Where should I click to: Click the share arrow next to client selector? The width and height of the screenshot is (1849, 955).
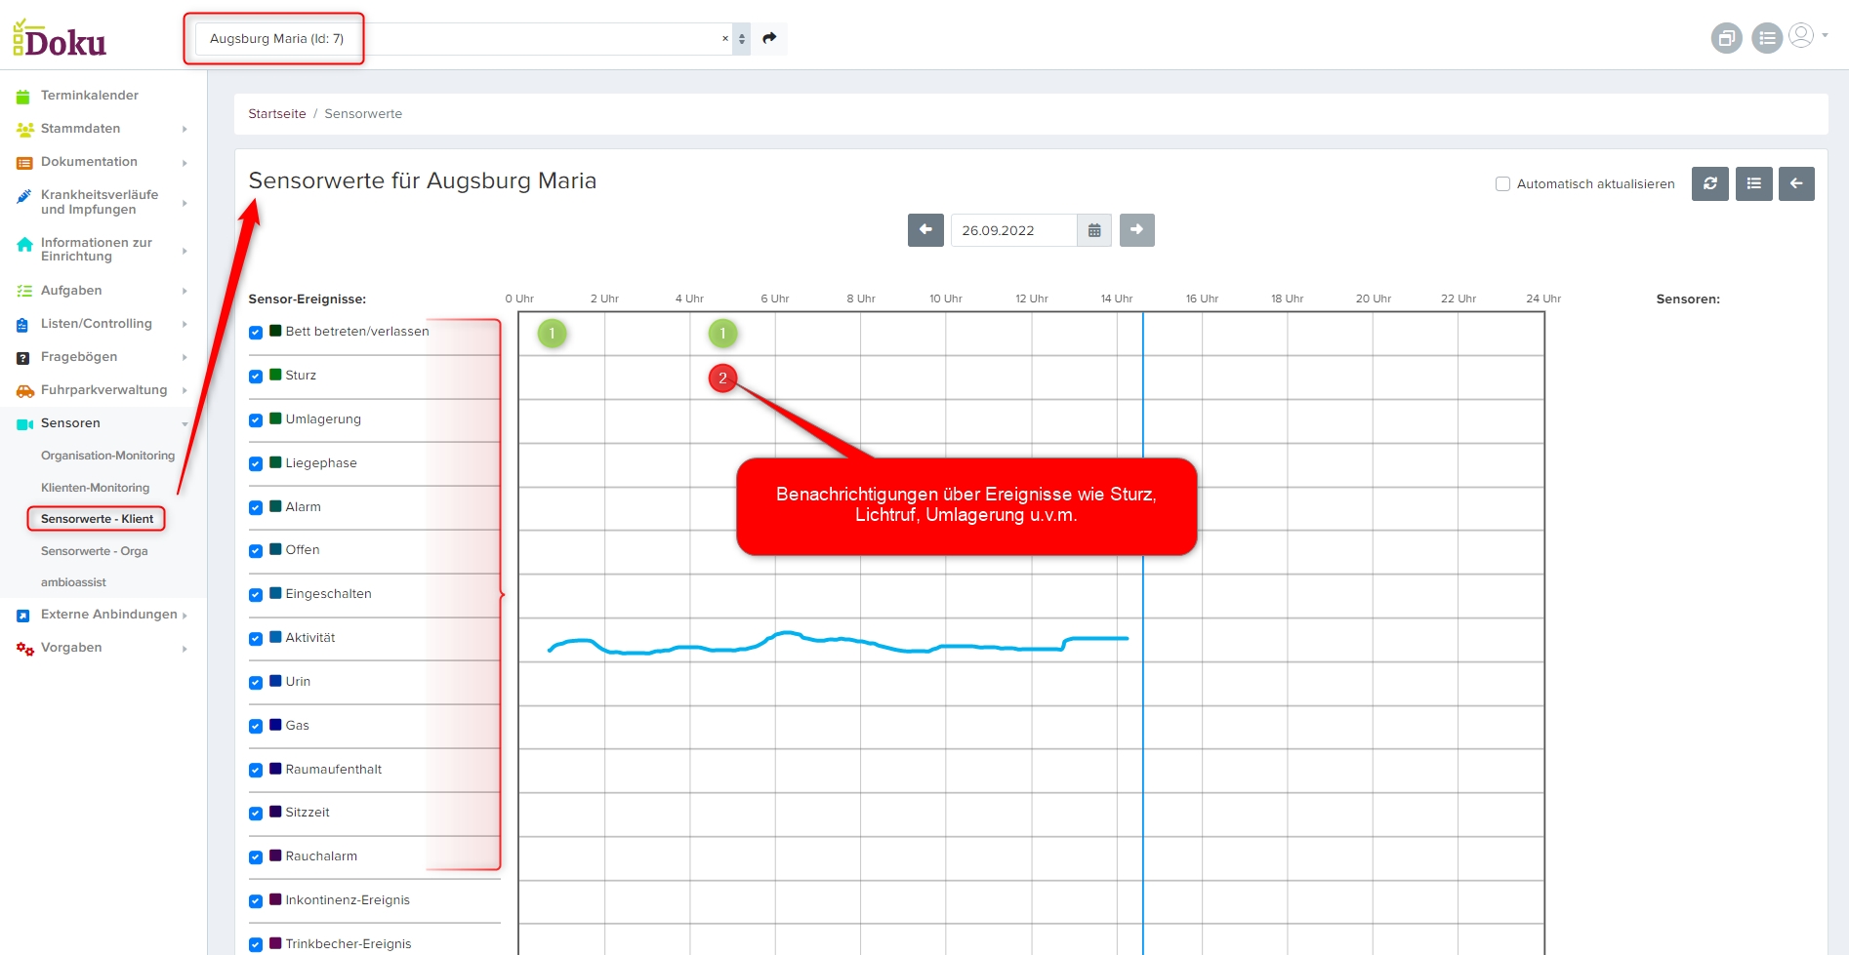[x=769, y=38]
